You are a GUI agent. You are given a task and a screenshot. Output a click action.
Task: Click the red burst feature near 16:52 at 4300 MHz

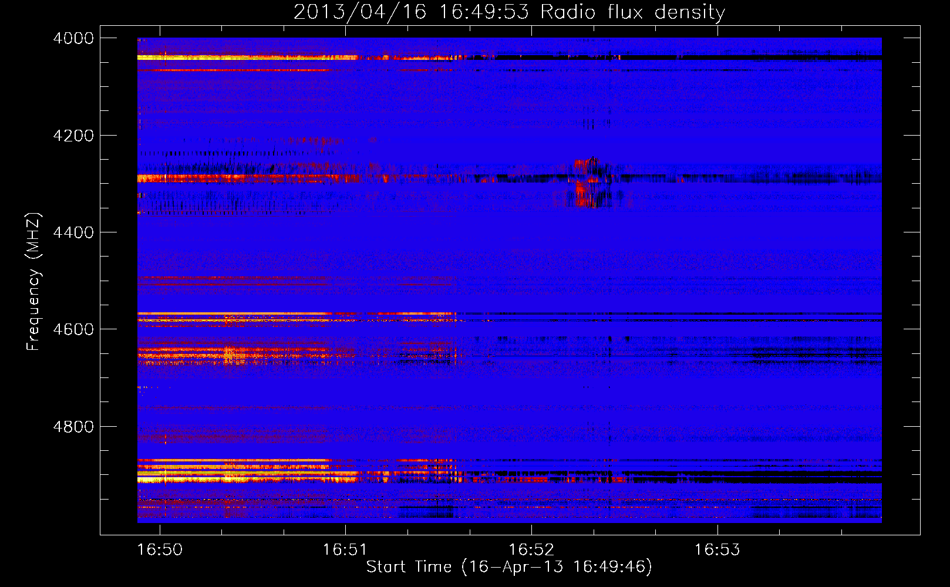pyautogui.click(x=589, y=183)
